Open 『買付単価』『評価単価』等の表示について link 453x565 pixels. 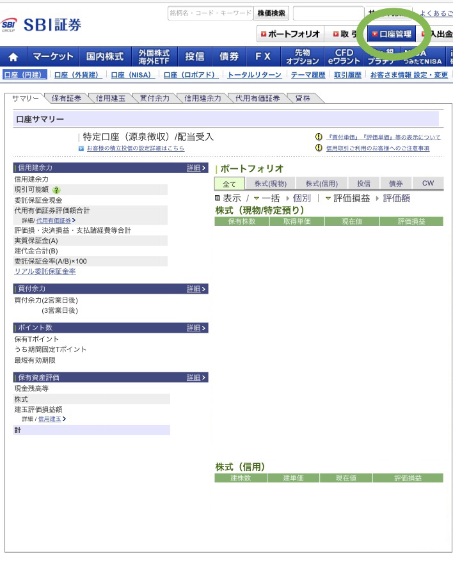383,138
